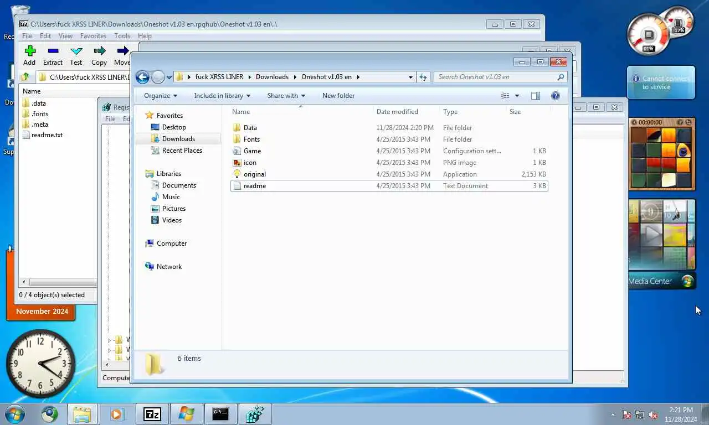Select the icon PNG image file

[389, 163]
